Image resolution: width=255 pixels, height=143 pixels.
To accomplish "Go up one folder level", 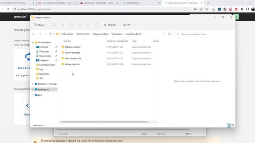I will click(x=51, y=34).
